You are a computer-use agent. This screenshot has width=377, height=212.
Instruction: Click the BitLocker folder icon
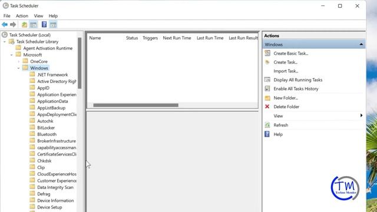click(32, 128)
